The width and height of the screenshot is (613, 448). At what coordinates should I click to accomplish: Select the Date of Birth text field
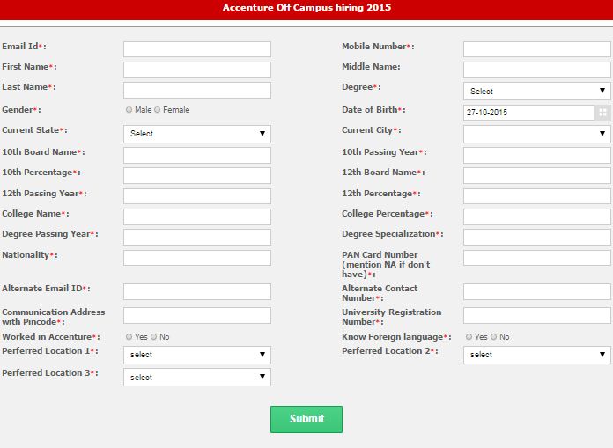529,113
